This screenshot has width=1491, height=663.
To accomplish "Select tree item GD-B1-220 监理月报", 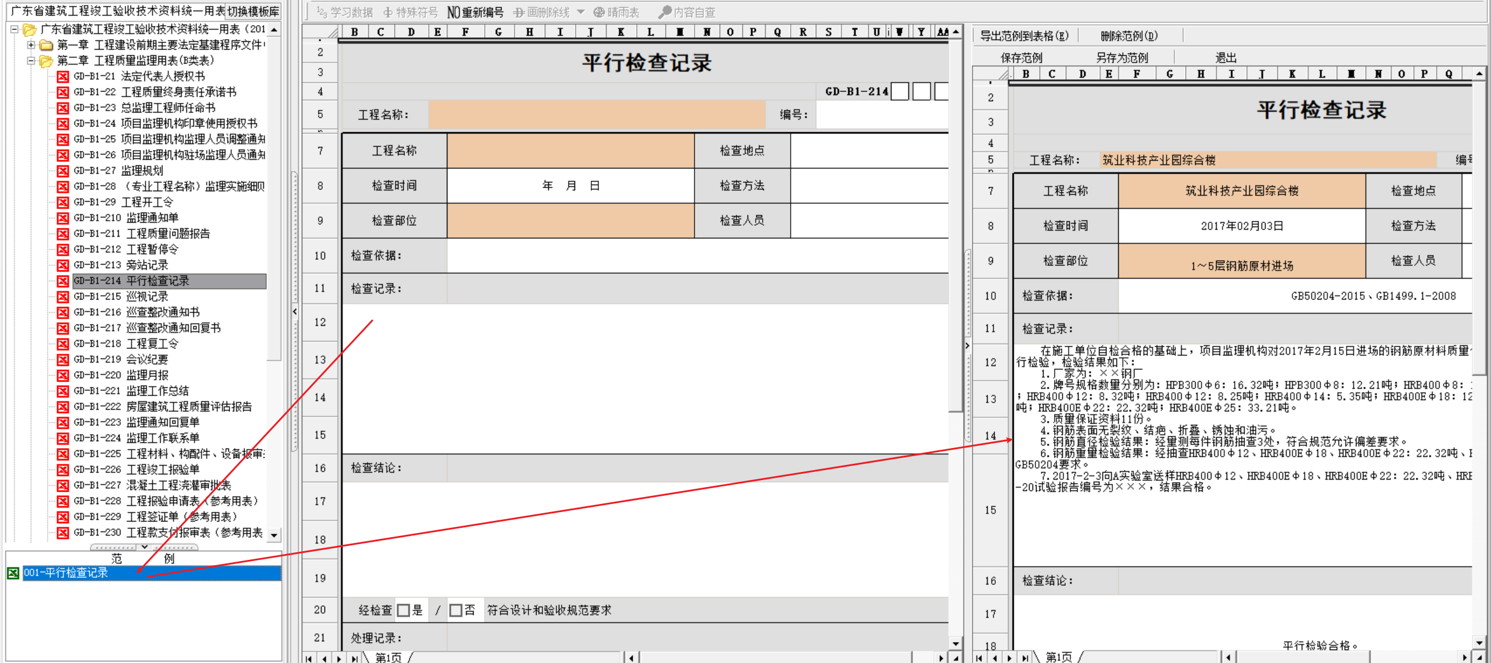I will click(x=121, y=375).
